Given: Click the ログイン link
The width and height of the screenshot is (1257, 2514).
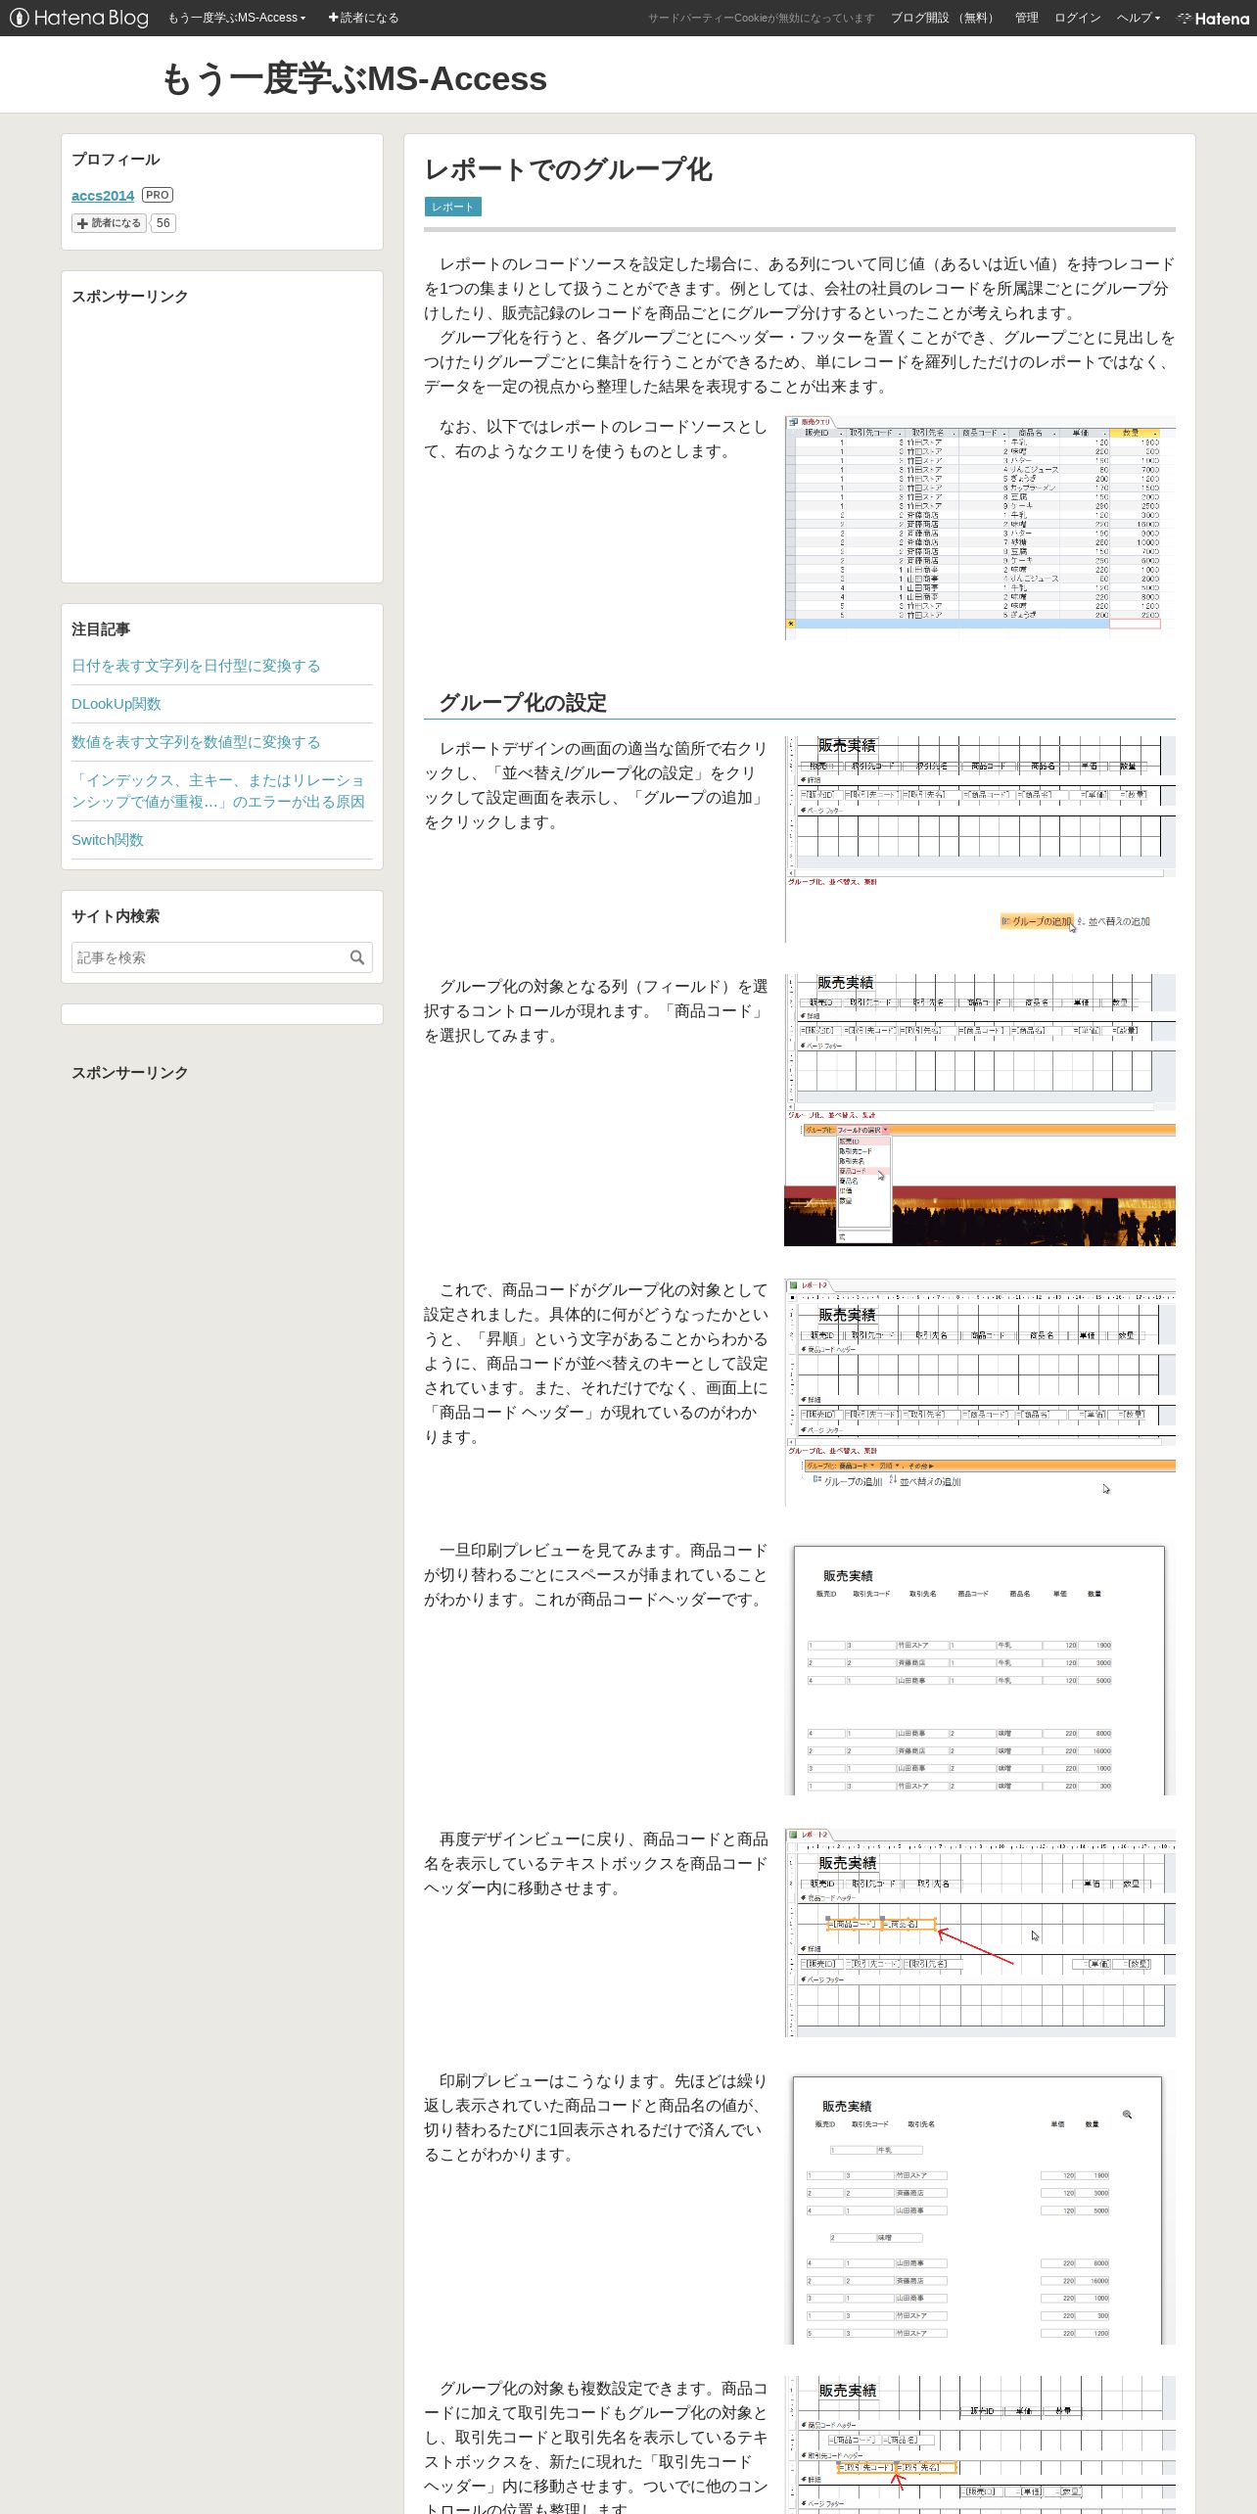Looking at the screenshot, I should tap(1077, 18).
